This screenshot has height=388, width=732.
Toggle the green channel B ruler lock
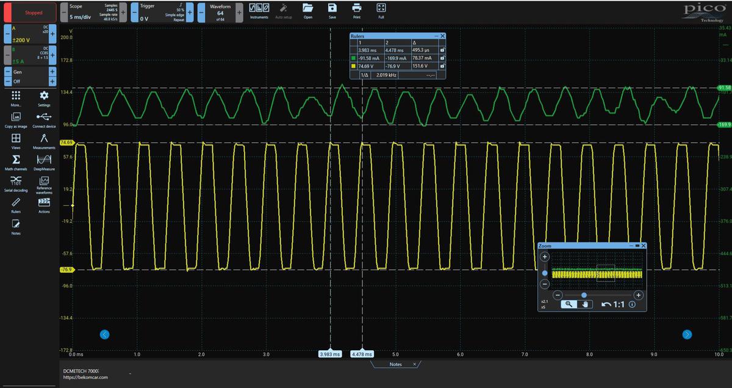442,58
